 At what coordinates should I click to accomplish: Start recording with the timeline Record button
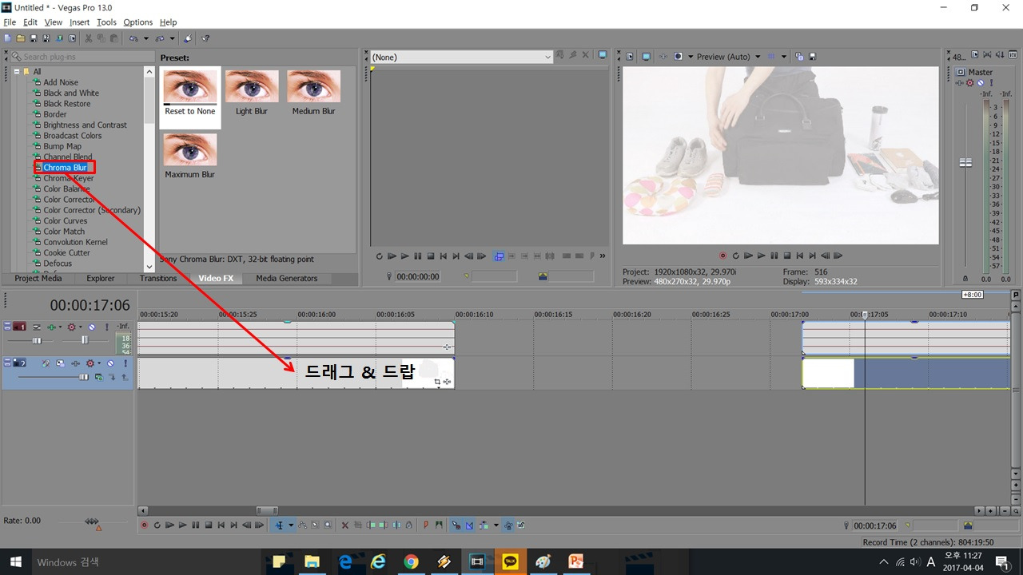pos(144,525)
